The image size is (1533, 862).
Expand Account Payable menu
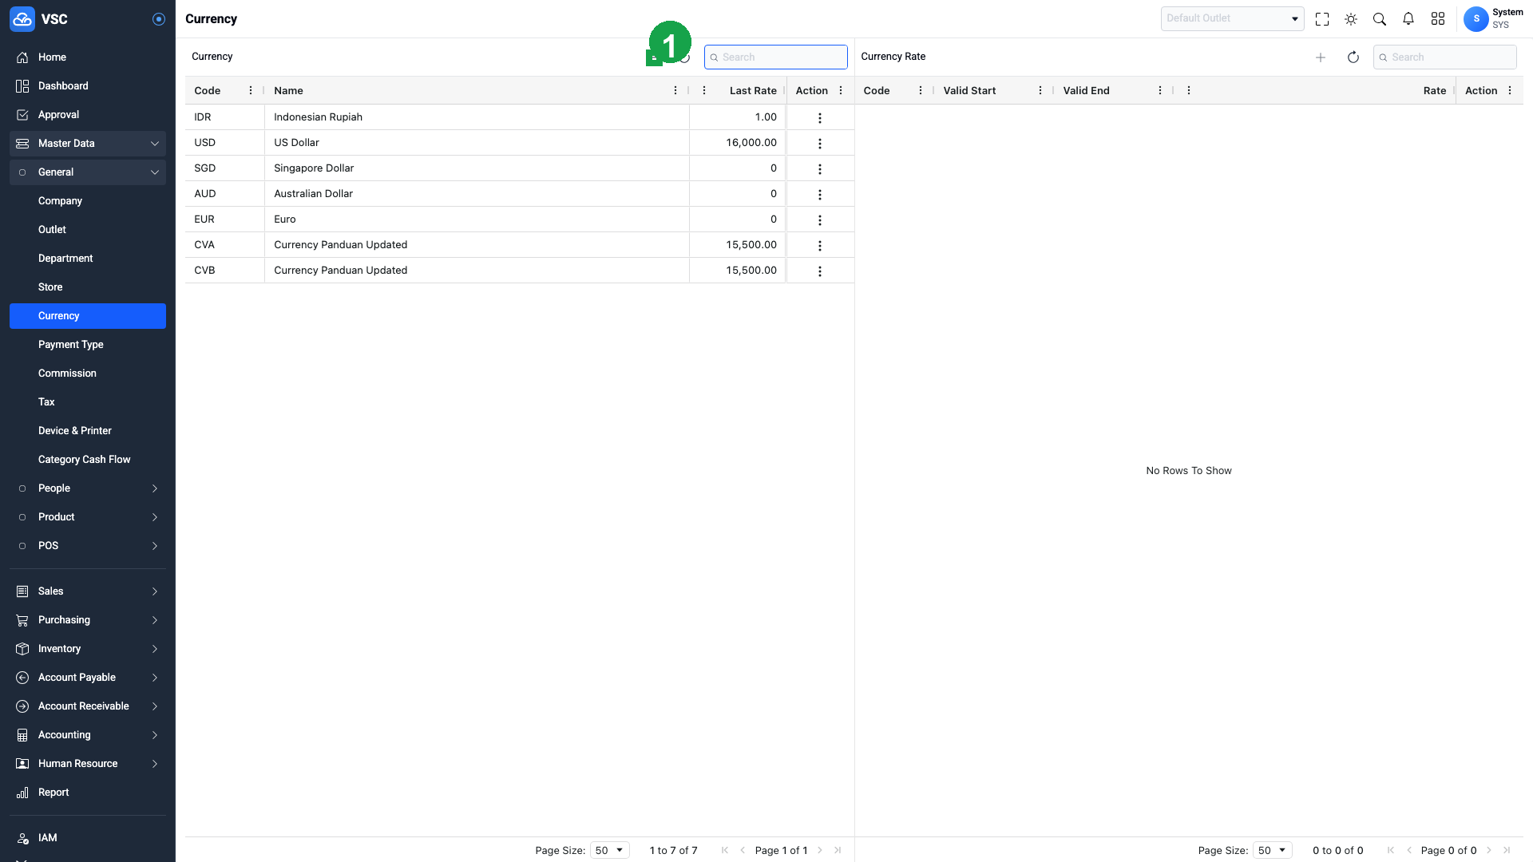88,678
